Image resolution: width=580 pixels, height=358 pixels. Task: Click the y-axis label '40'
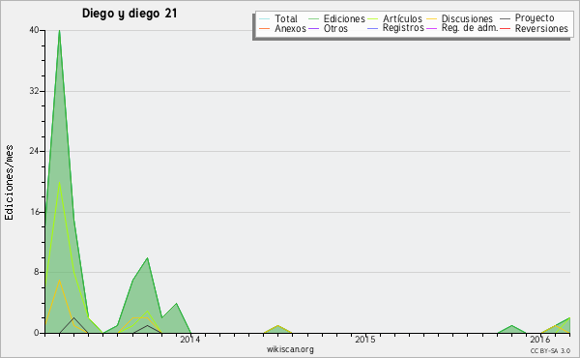(34, 30)
